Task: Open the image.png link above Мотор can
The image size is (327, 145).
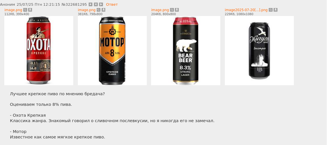Action: click(x=87, y=10)
